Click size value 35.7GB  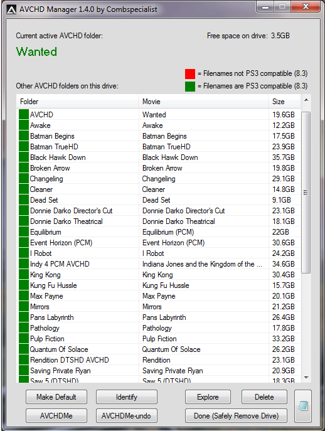283,157
